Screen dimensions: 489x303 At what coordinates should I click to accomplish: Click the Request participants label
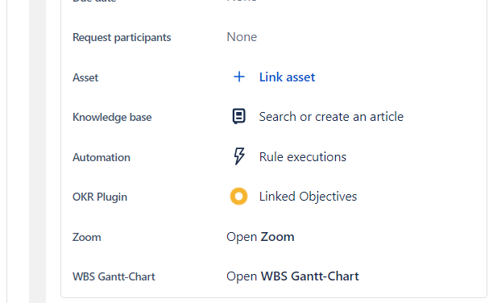[x=122, y=37]
